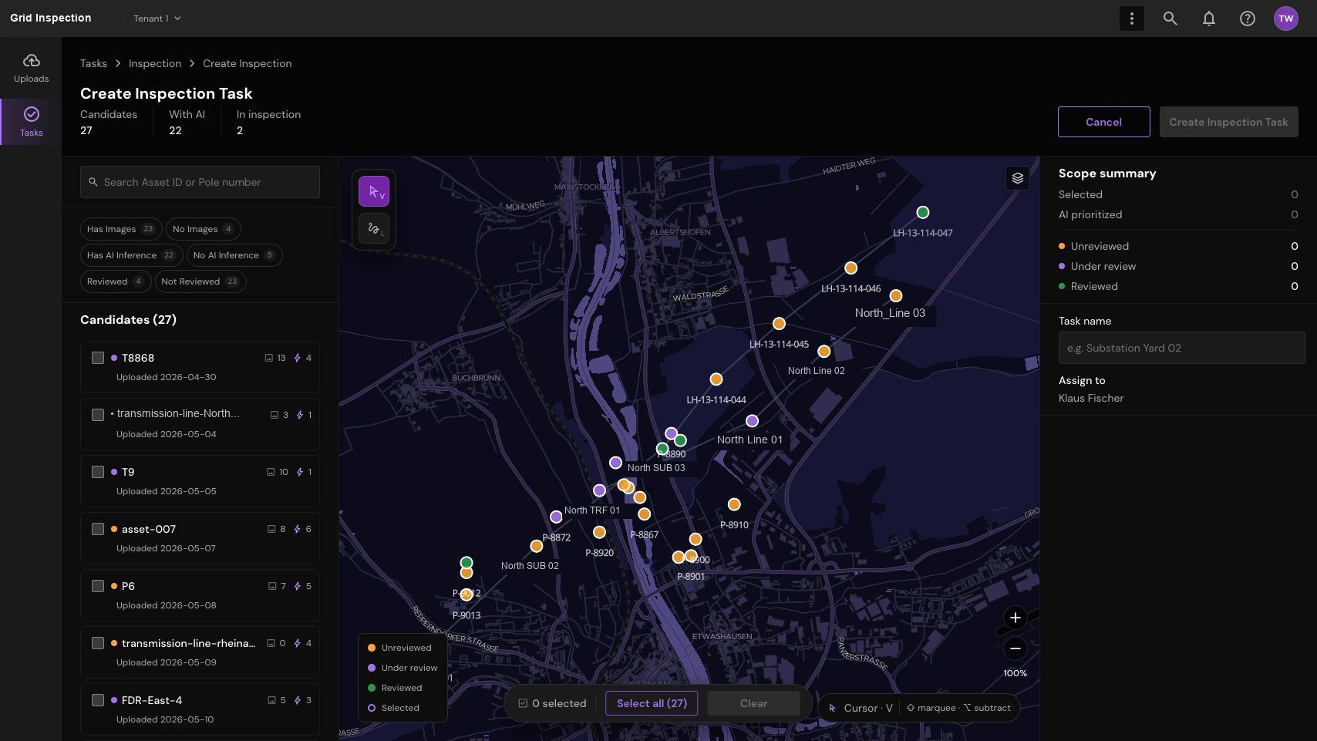Click the search icon in top bar
Image resolution: width=1317 pixels, height=741 pixels.
[x=1170, y=19]
